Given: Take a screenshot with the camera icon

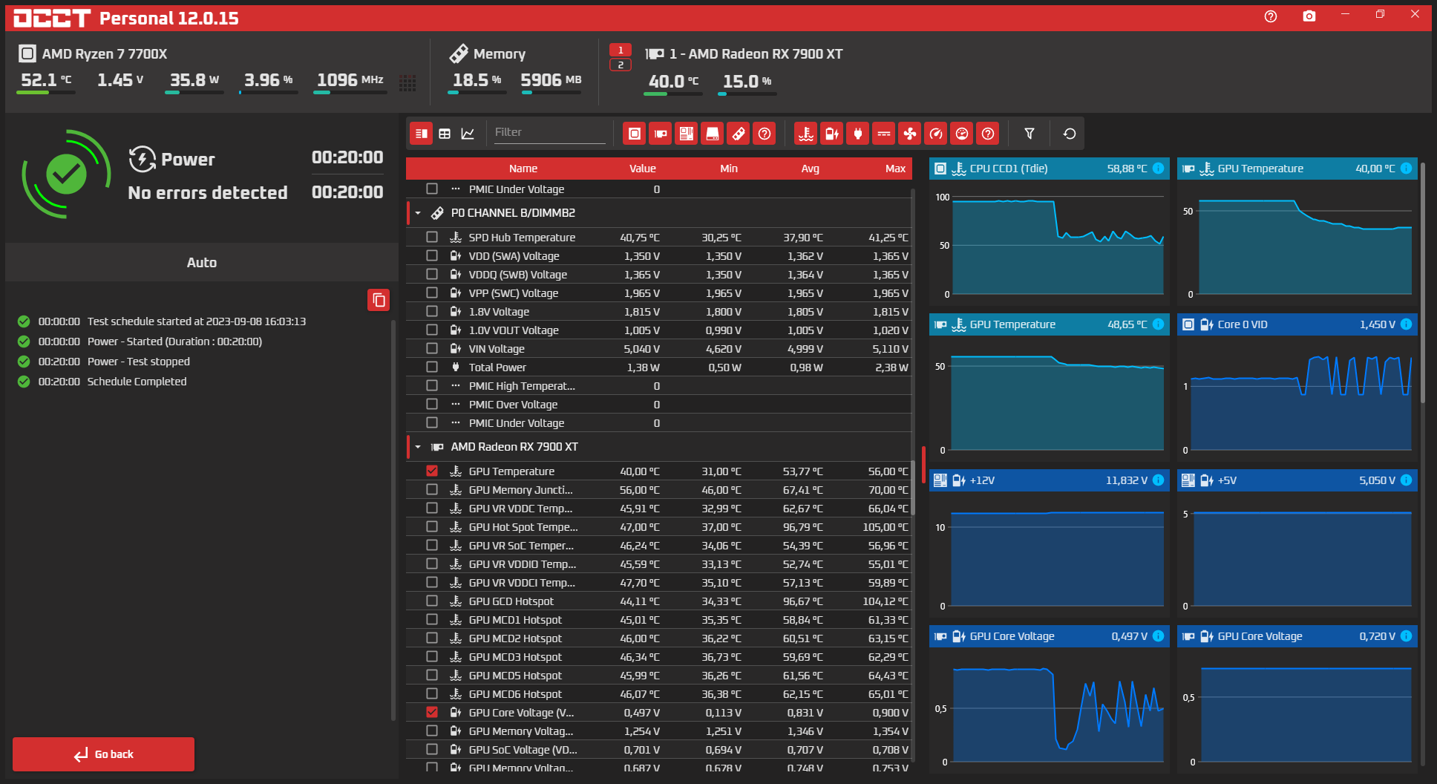Looking at the screenshot, I should 1309,16.
